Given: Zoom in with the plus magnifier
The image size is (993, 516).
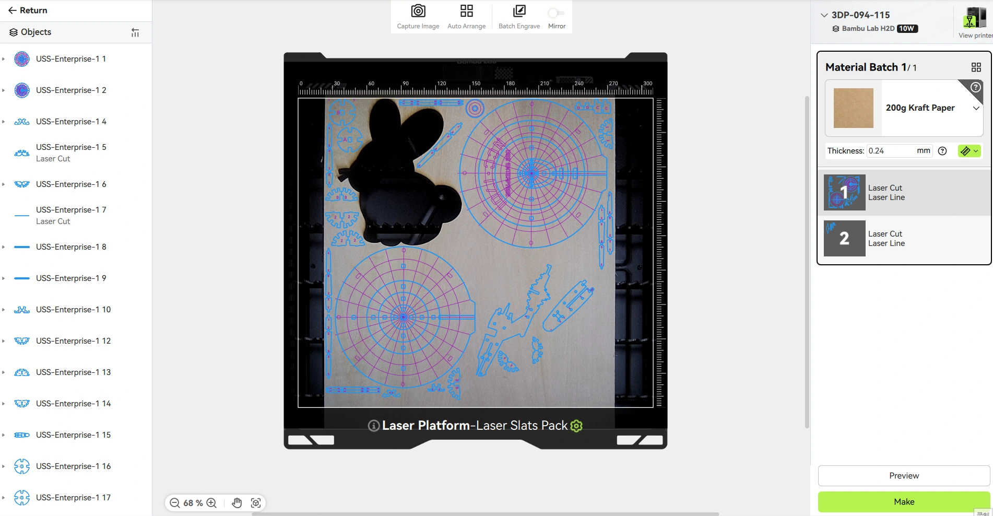Looking at the screenshot, I should point(211,503).
